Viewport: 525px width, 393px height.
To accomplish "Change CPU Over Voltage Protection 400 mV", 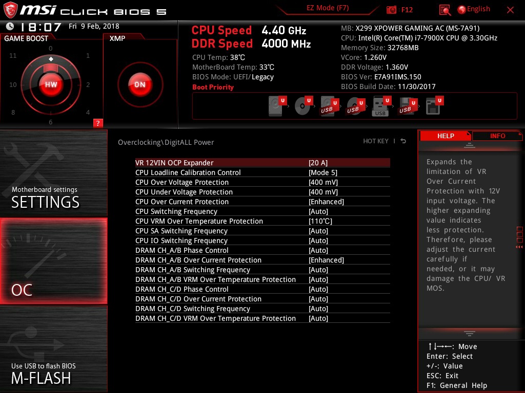I will (323, 182).
